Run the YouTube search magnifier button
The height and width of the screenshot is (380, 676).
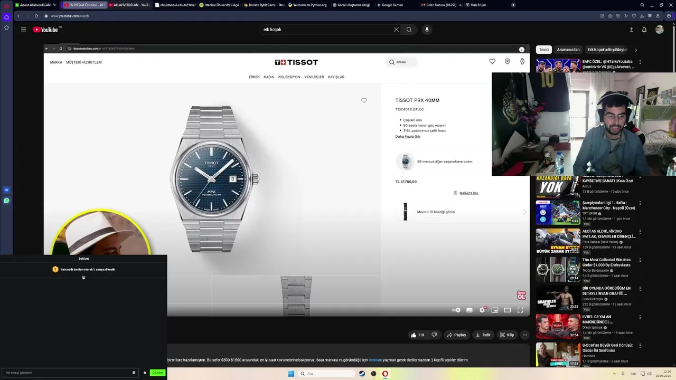pos(409,30)
